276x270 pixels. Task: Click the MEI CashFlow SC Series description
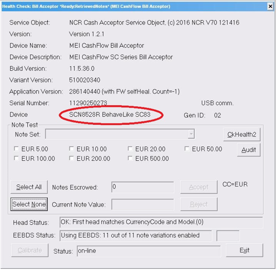coord(121,57)
